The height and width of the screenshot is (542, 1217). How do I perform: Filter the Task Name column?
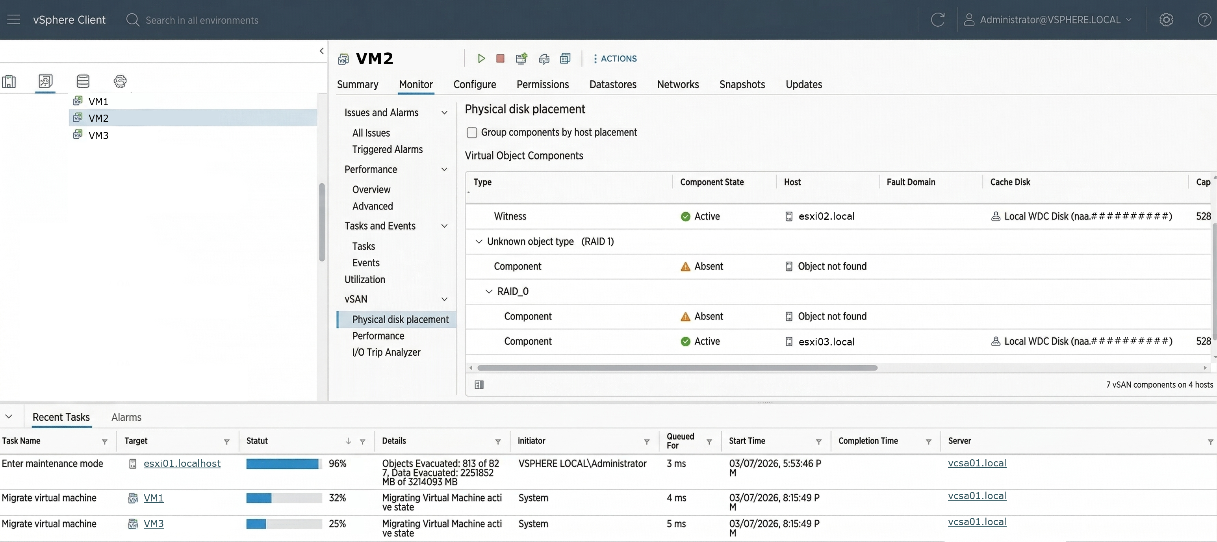tap(104, 441)
